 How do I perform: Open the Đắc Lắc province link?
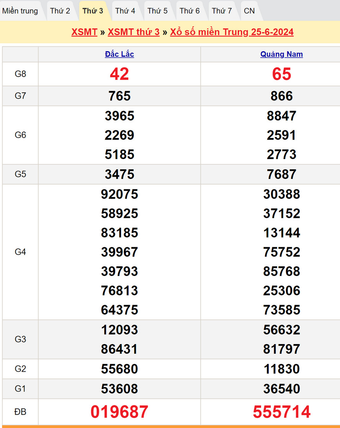pos(119,54)
